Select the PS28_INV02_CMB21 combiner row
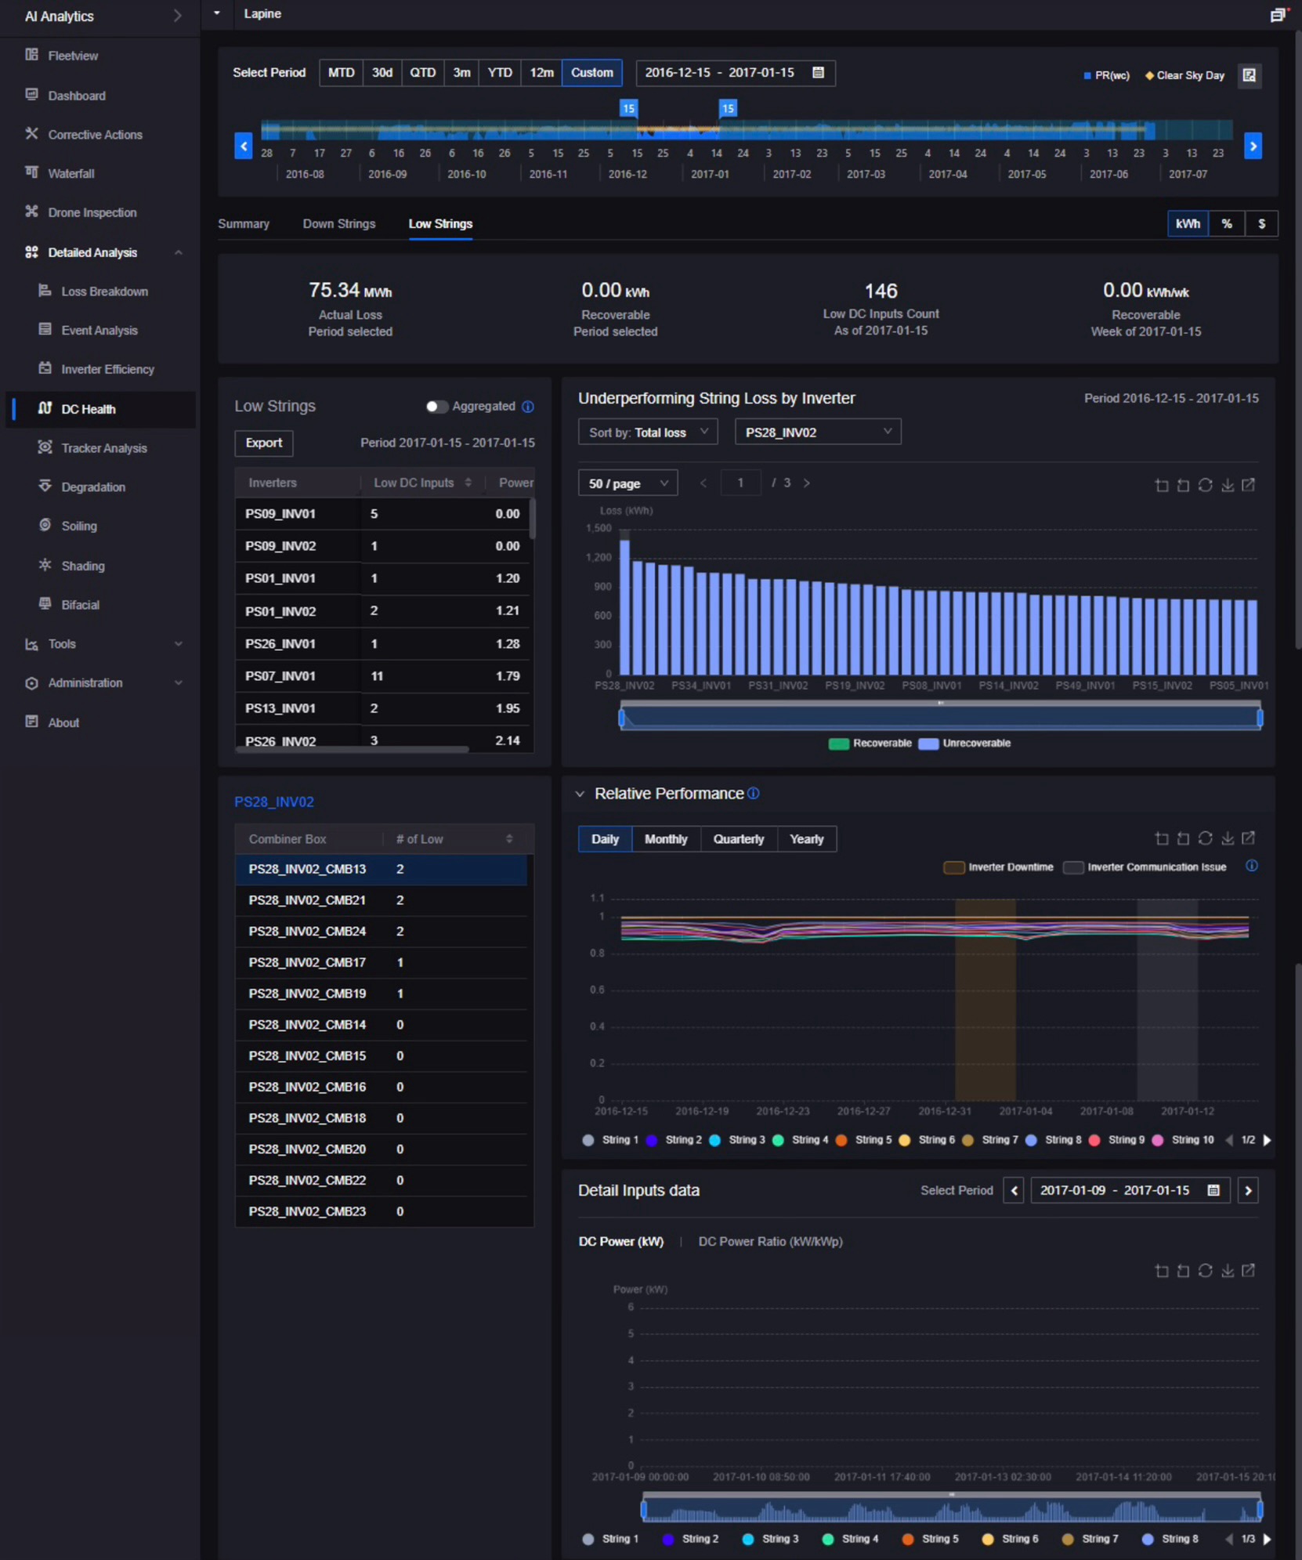The height and width of the screenshot is (1560, 1302). pyautogui.click(x=381, y=901)
